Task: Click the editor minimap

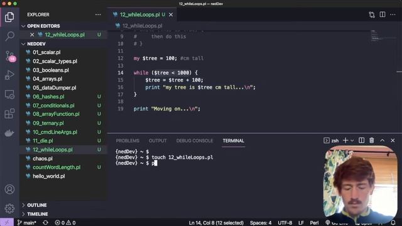Action: click(383, 35)
